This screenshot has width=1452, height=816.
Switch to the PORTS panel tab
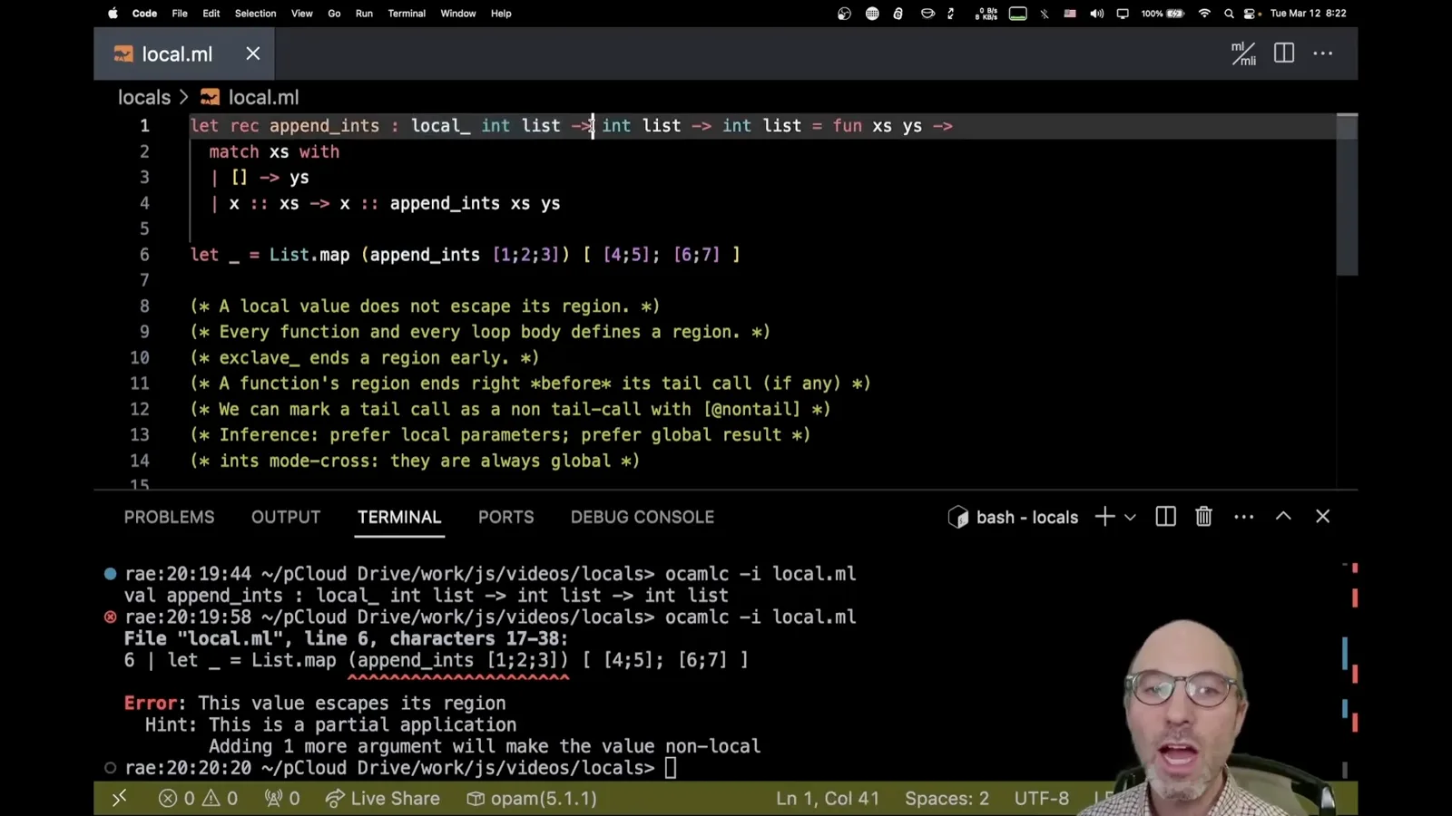click(x=506, y=517)
